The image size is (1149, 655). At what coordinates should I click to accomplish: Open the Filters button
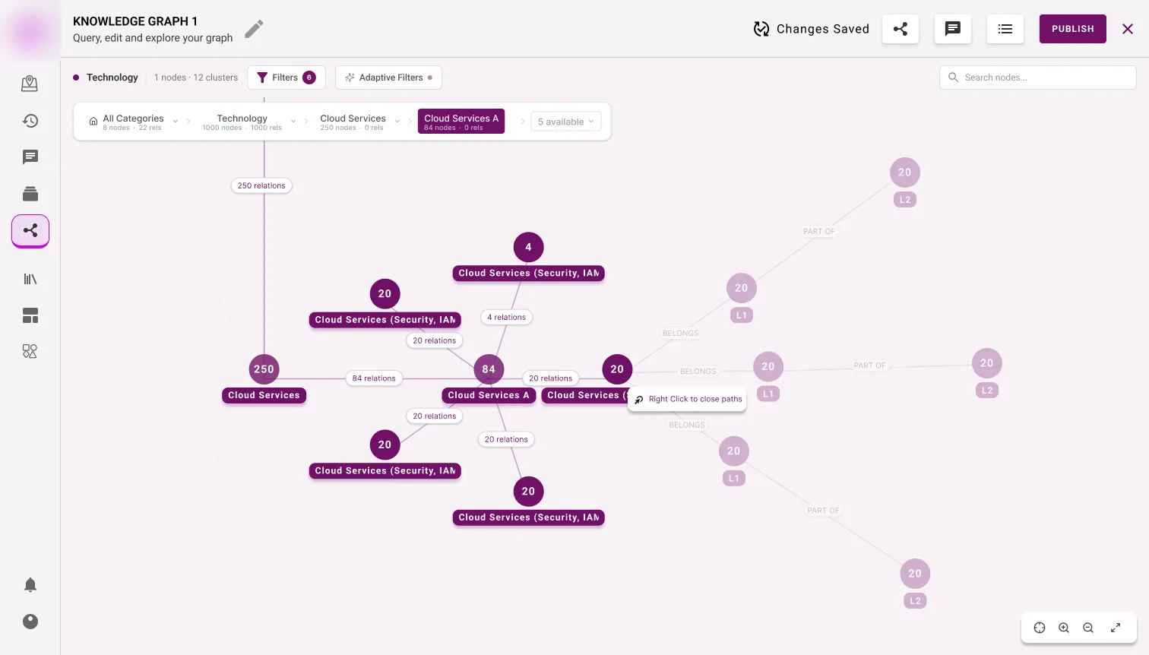pyautogui.click(x=286, y=78)
